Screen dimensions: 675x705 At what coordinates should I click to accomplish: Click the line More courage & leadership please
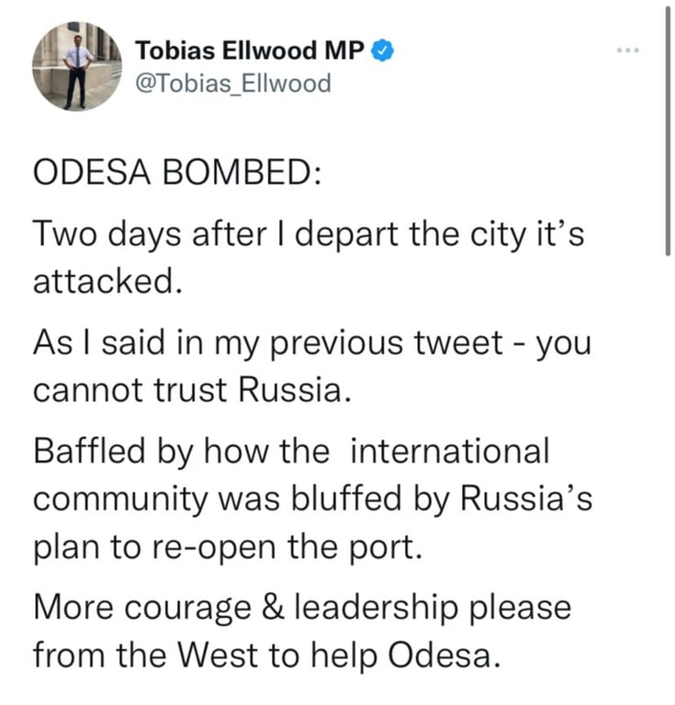301,606
